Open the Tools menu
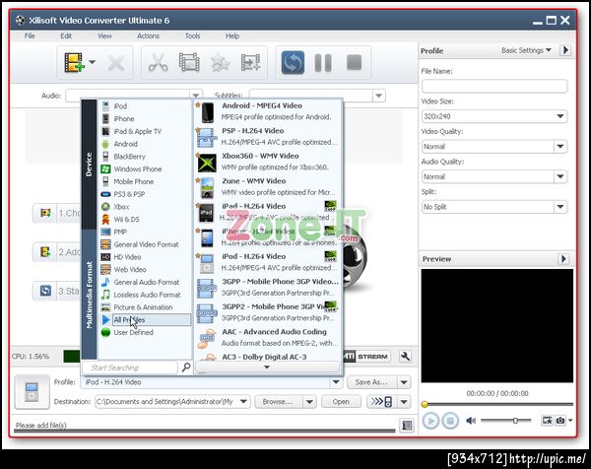Screen dimensions: 591x469 click(x=193, y=35)
